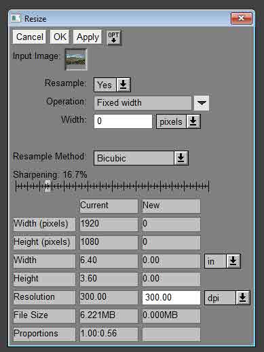Click the Current width value 1920
Screen dimensions: 264x352
[109, 224]
